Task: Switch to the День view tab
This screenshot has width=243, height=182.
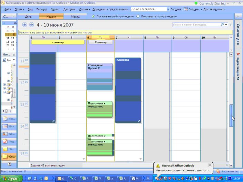Action: click(28, 16)
